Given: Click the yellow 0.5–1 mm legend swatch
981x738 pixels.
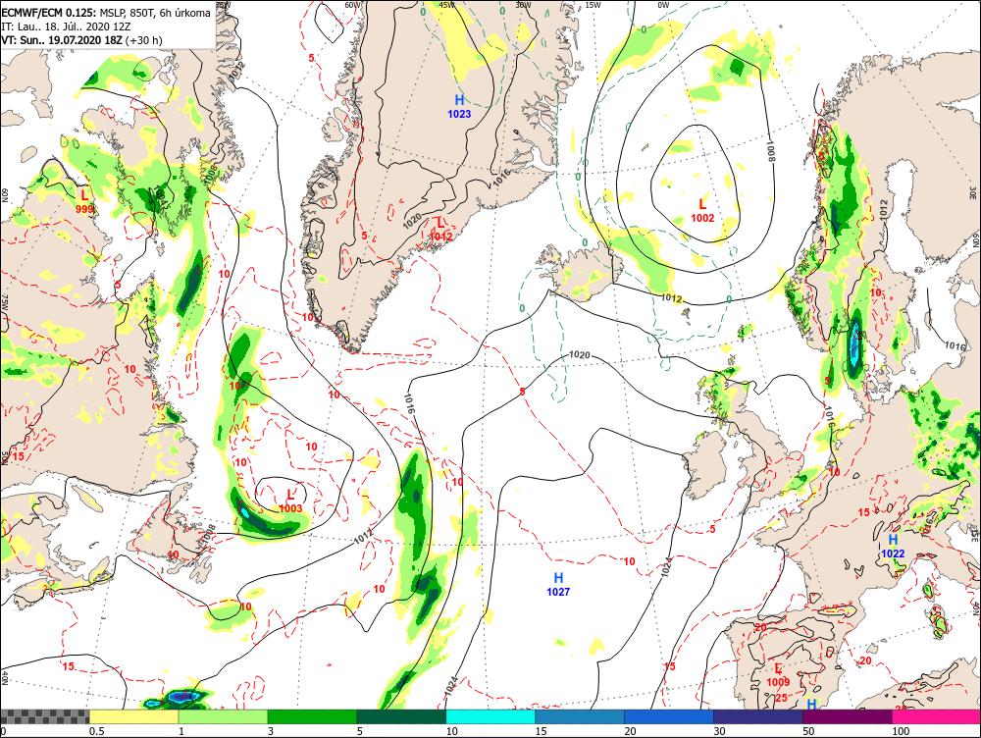Looking at the screenshot, I should 133,716.
